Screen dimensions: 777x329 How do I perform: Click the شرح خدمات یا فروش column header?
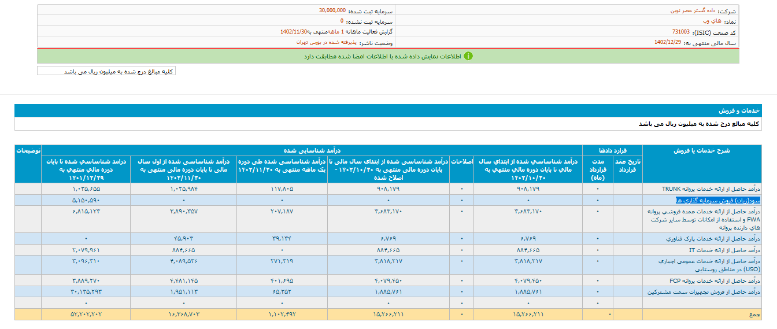pos(701,150)
